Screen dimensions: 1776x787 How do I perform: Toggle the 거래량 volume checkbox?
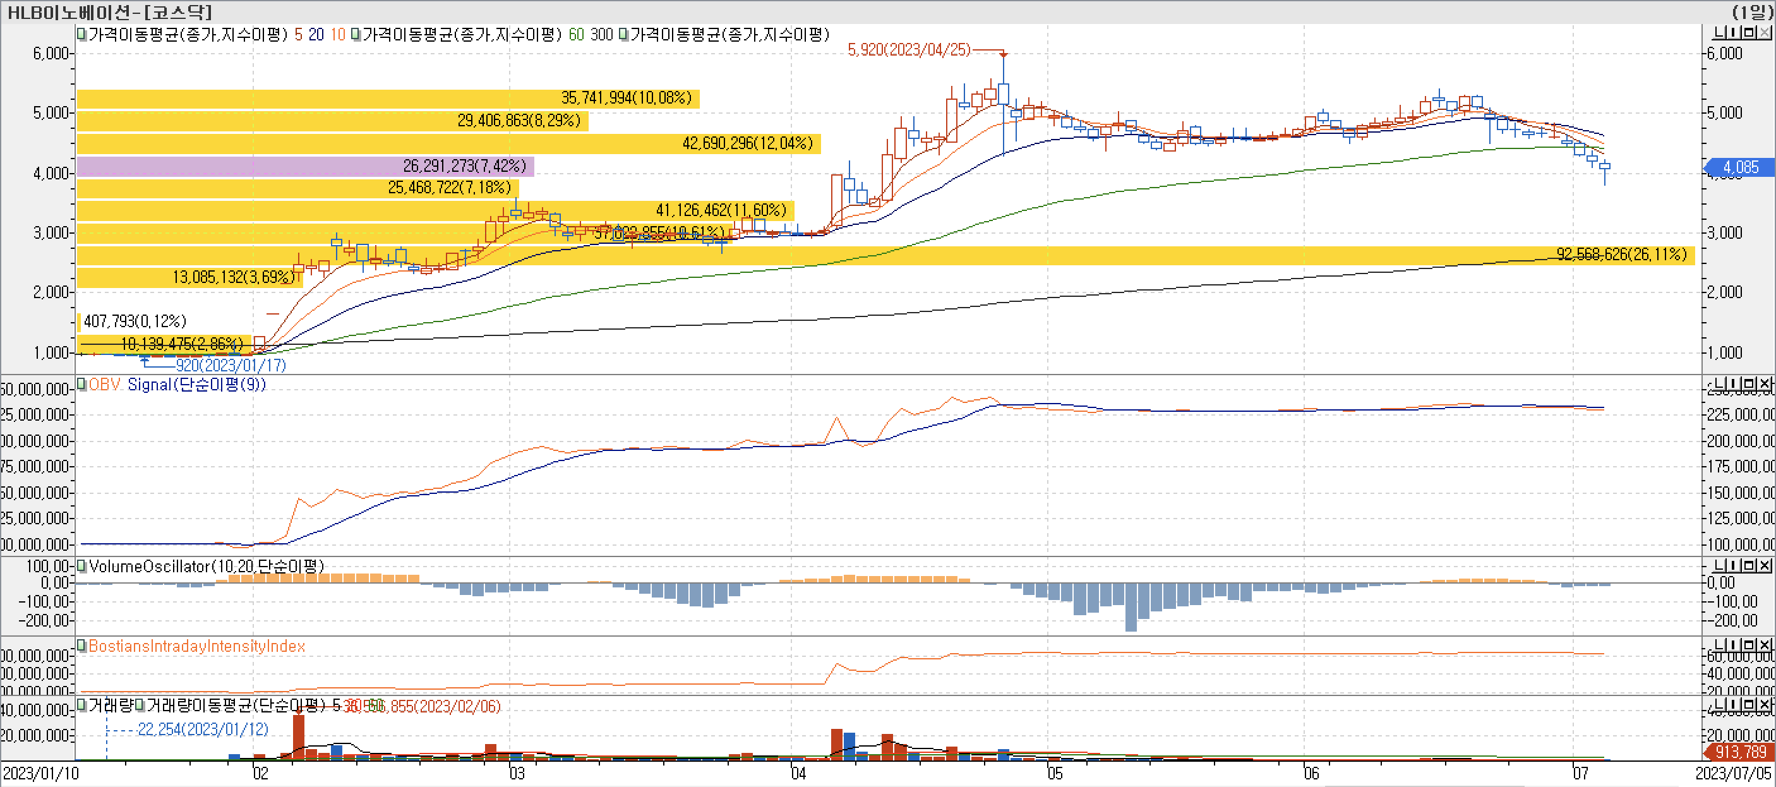[x=81, y=706]
